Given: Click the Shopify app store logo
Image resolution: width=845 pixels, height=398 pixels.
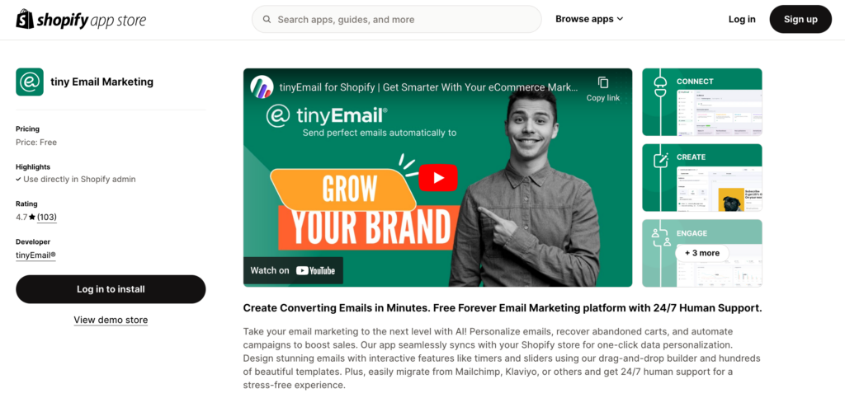Looking at the screenshot, I should (81, 19).
